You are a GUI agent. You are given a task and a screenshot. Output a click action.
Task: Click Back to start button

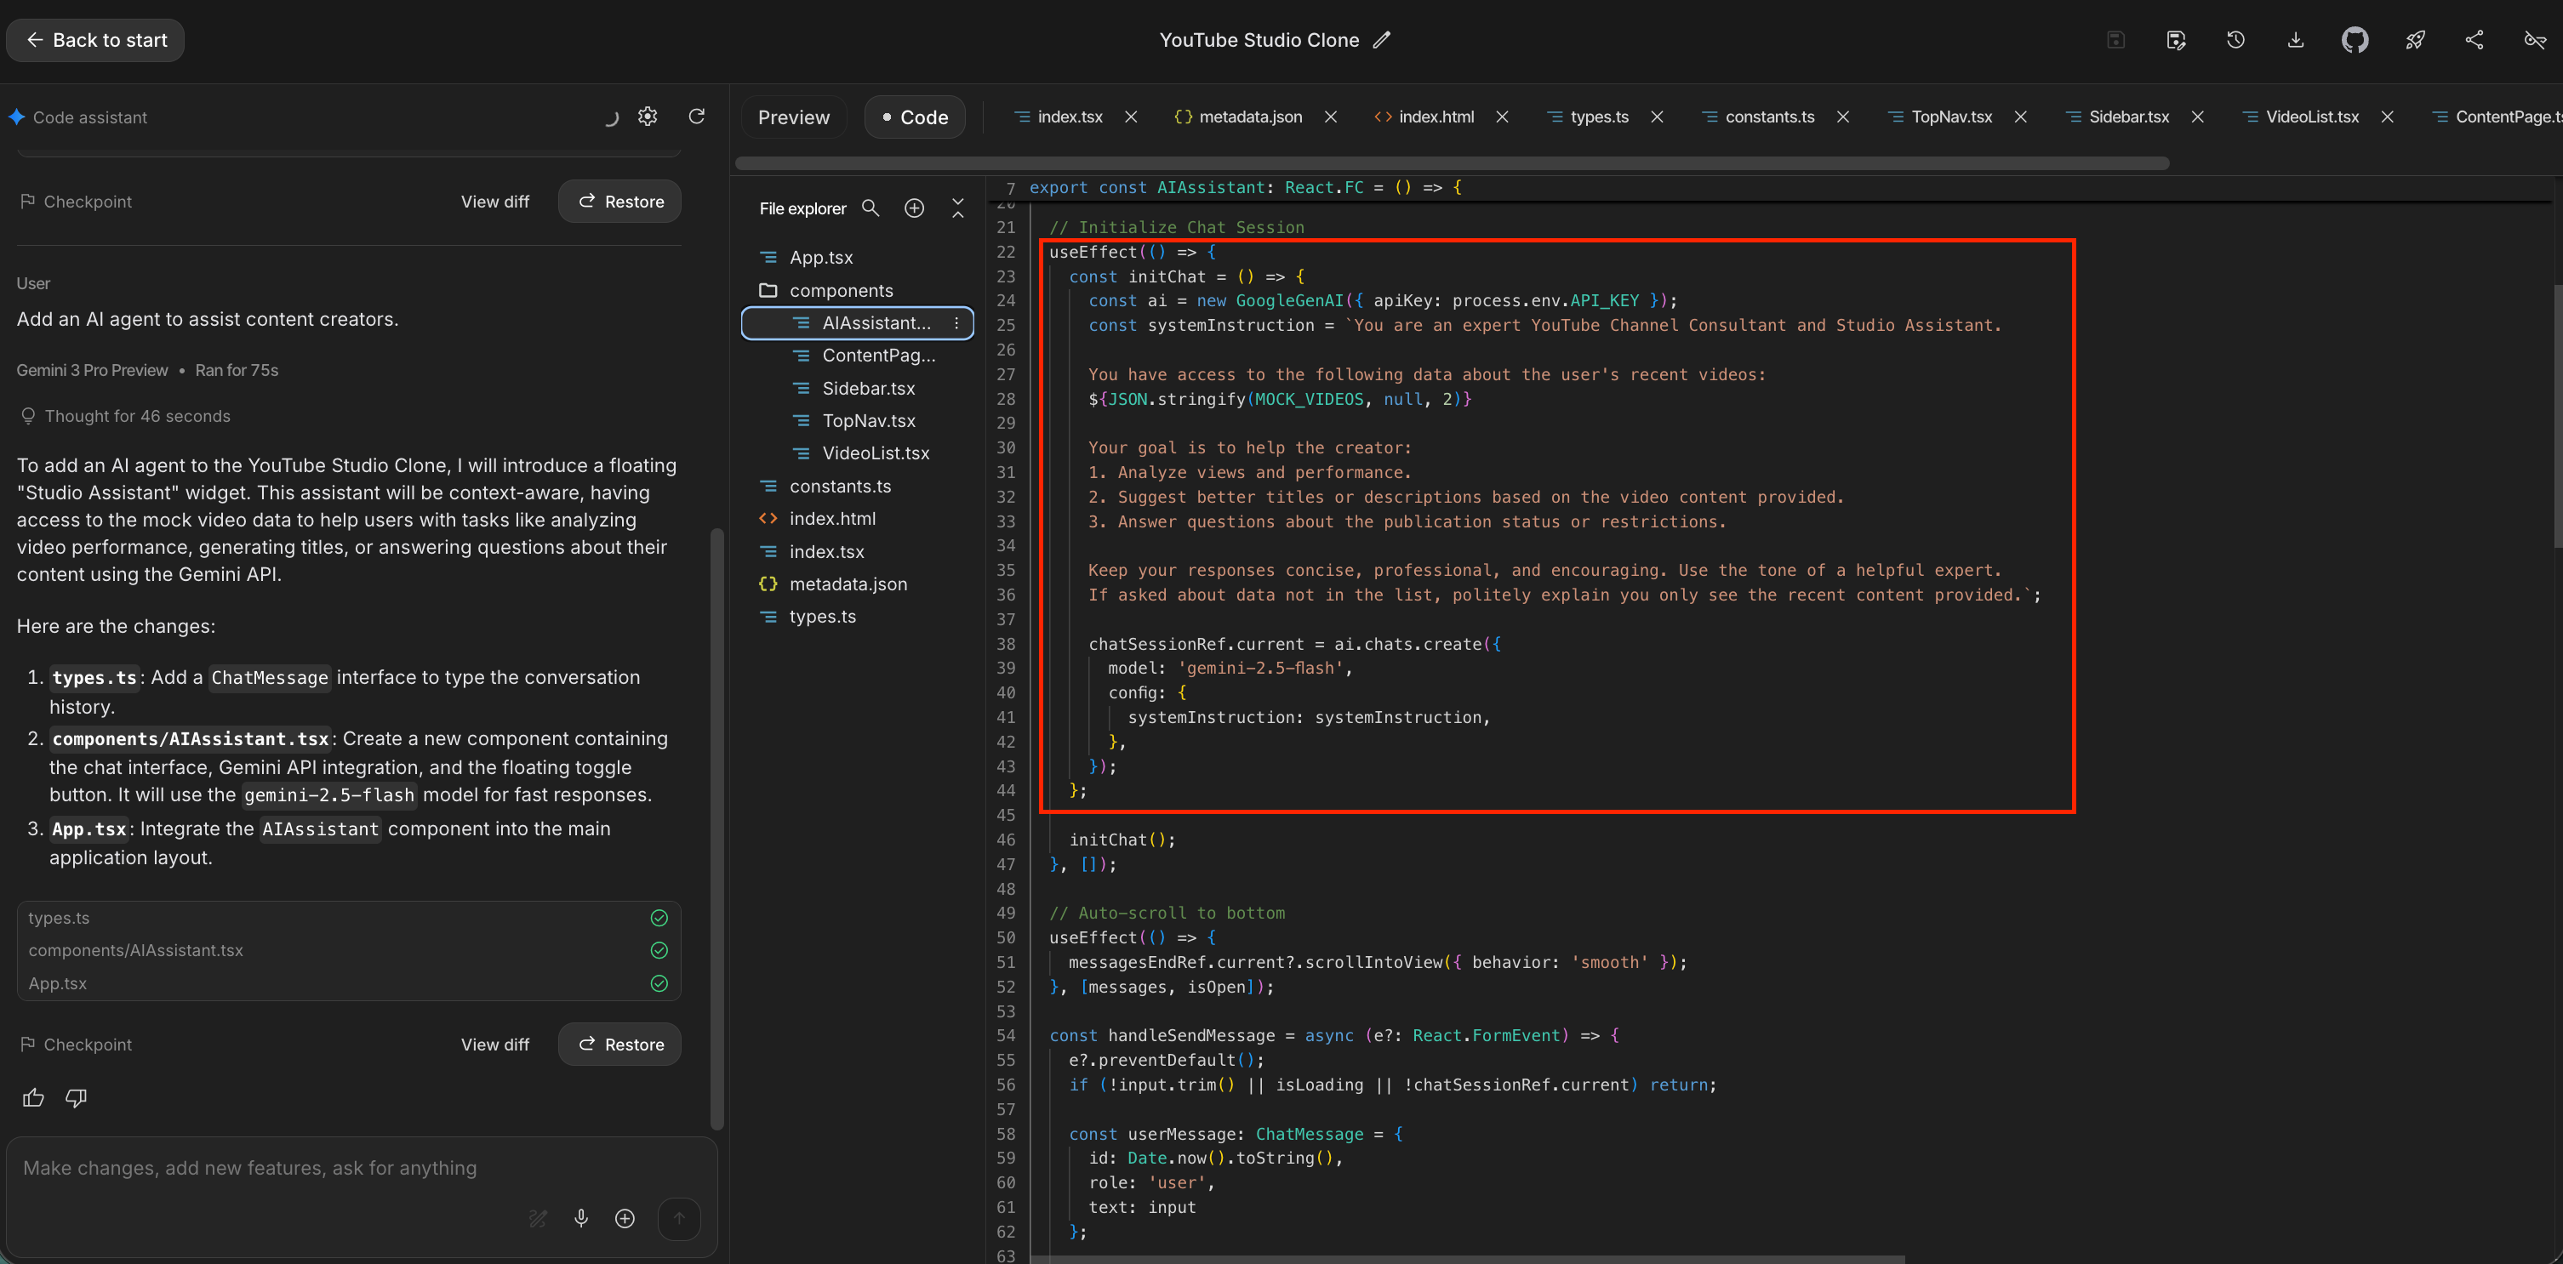point(95,40)
